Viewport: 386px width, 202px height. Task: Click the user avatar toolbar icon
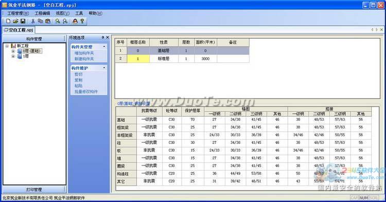(75, 21)
